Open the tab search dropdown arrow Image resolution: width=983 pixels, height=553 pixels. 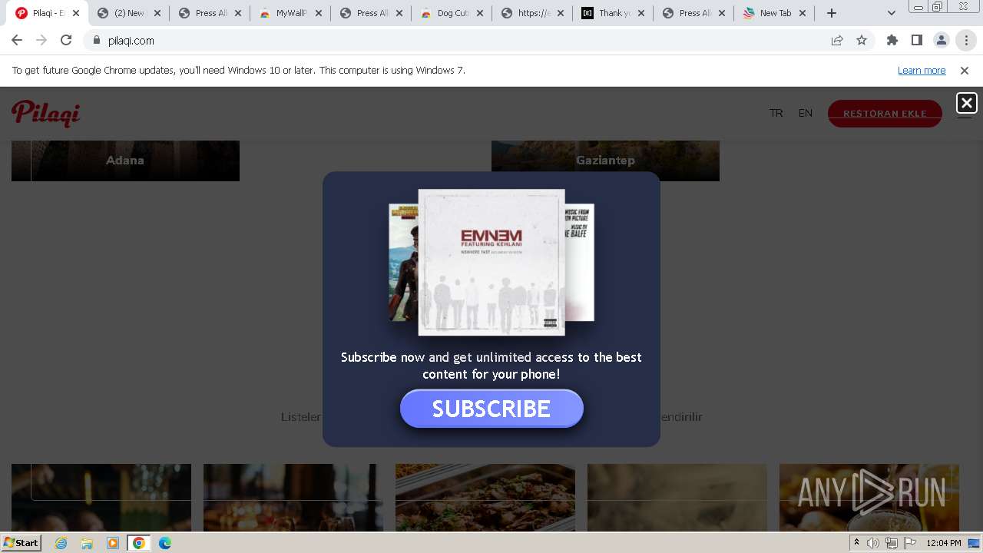(892, 13)
